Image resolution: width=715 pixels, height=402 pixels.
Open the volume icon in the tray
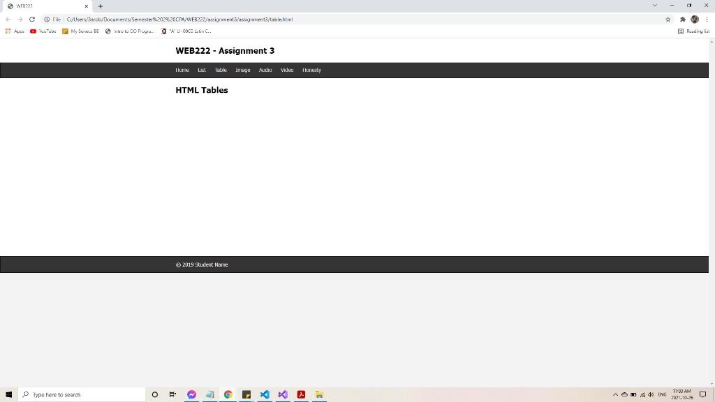coord(651,394)
